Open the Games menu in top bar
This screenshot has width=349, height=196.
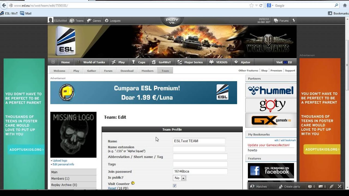click(94, 20)
